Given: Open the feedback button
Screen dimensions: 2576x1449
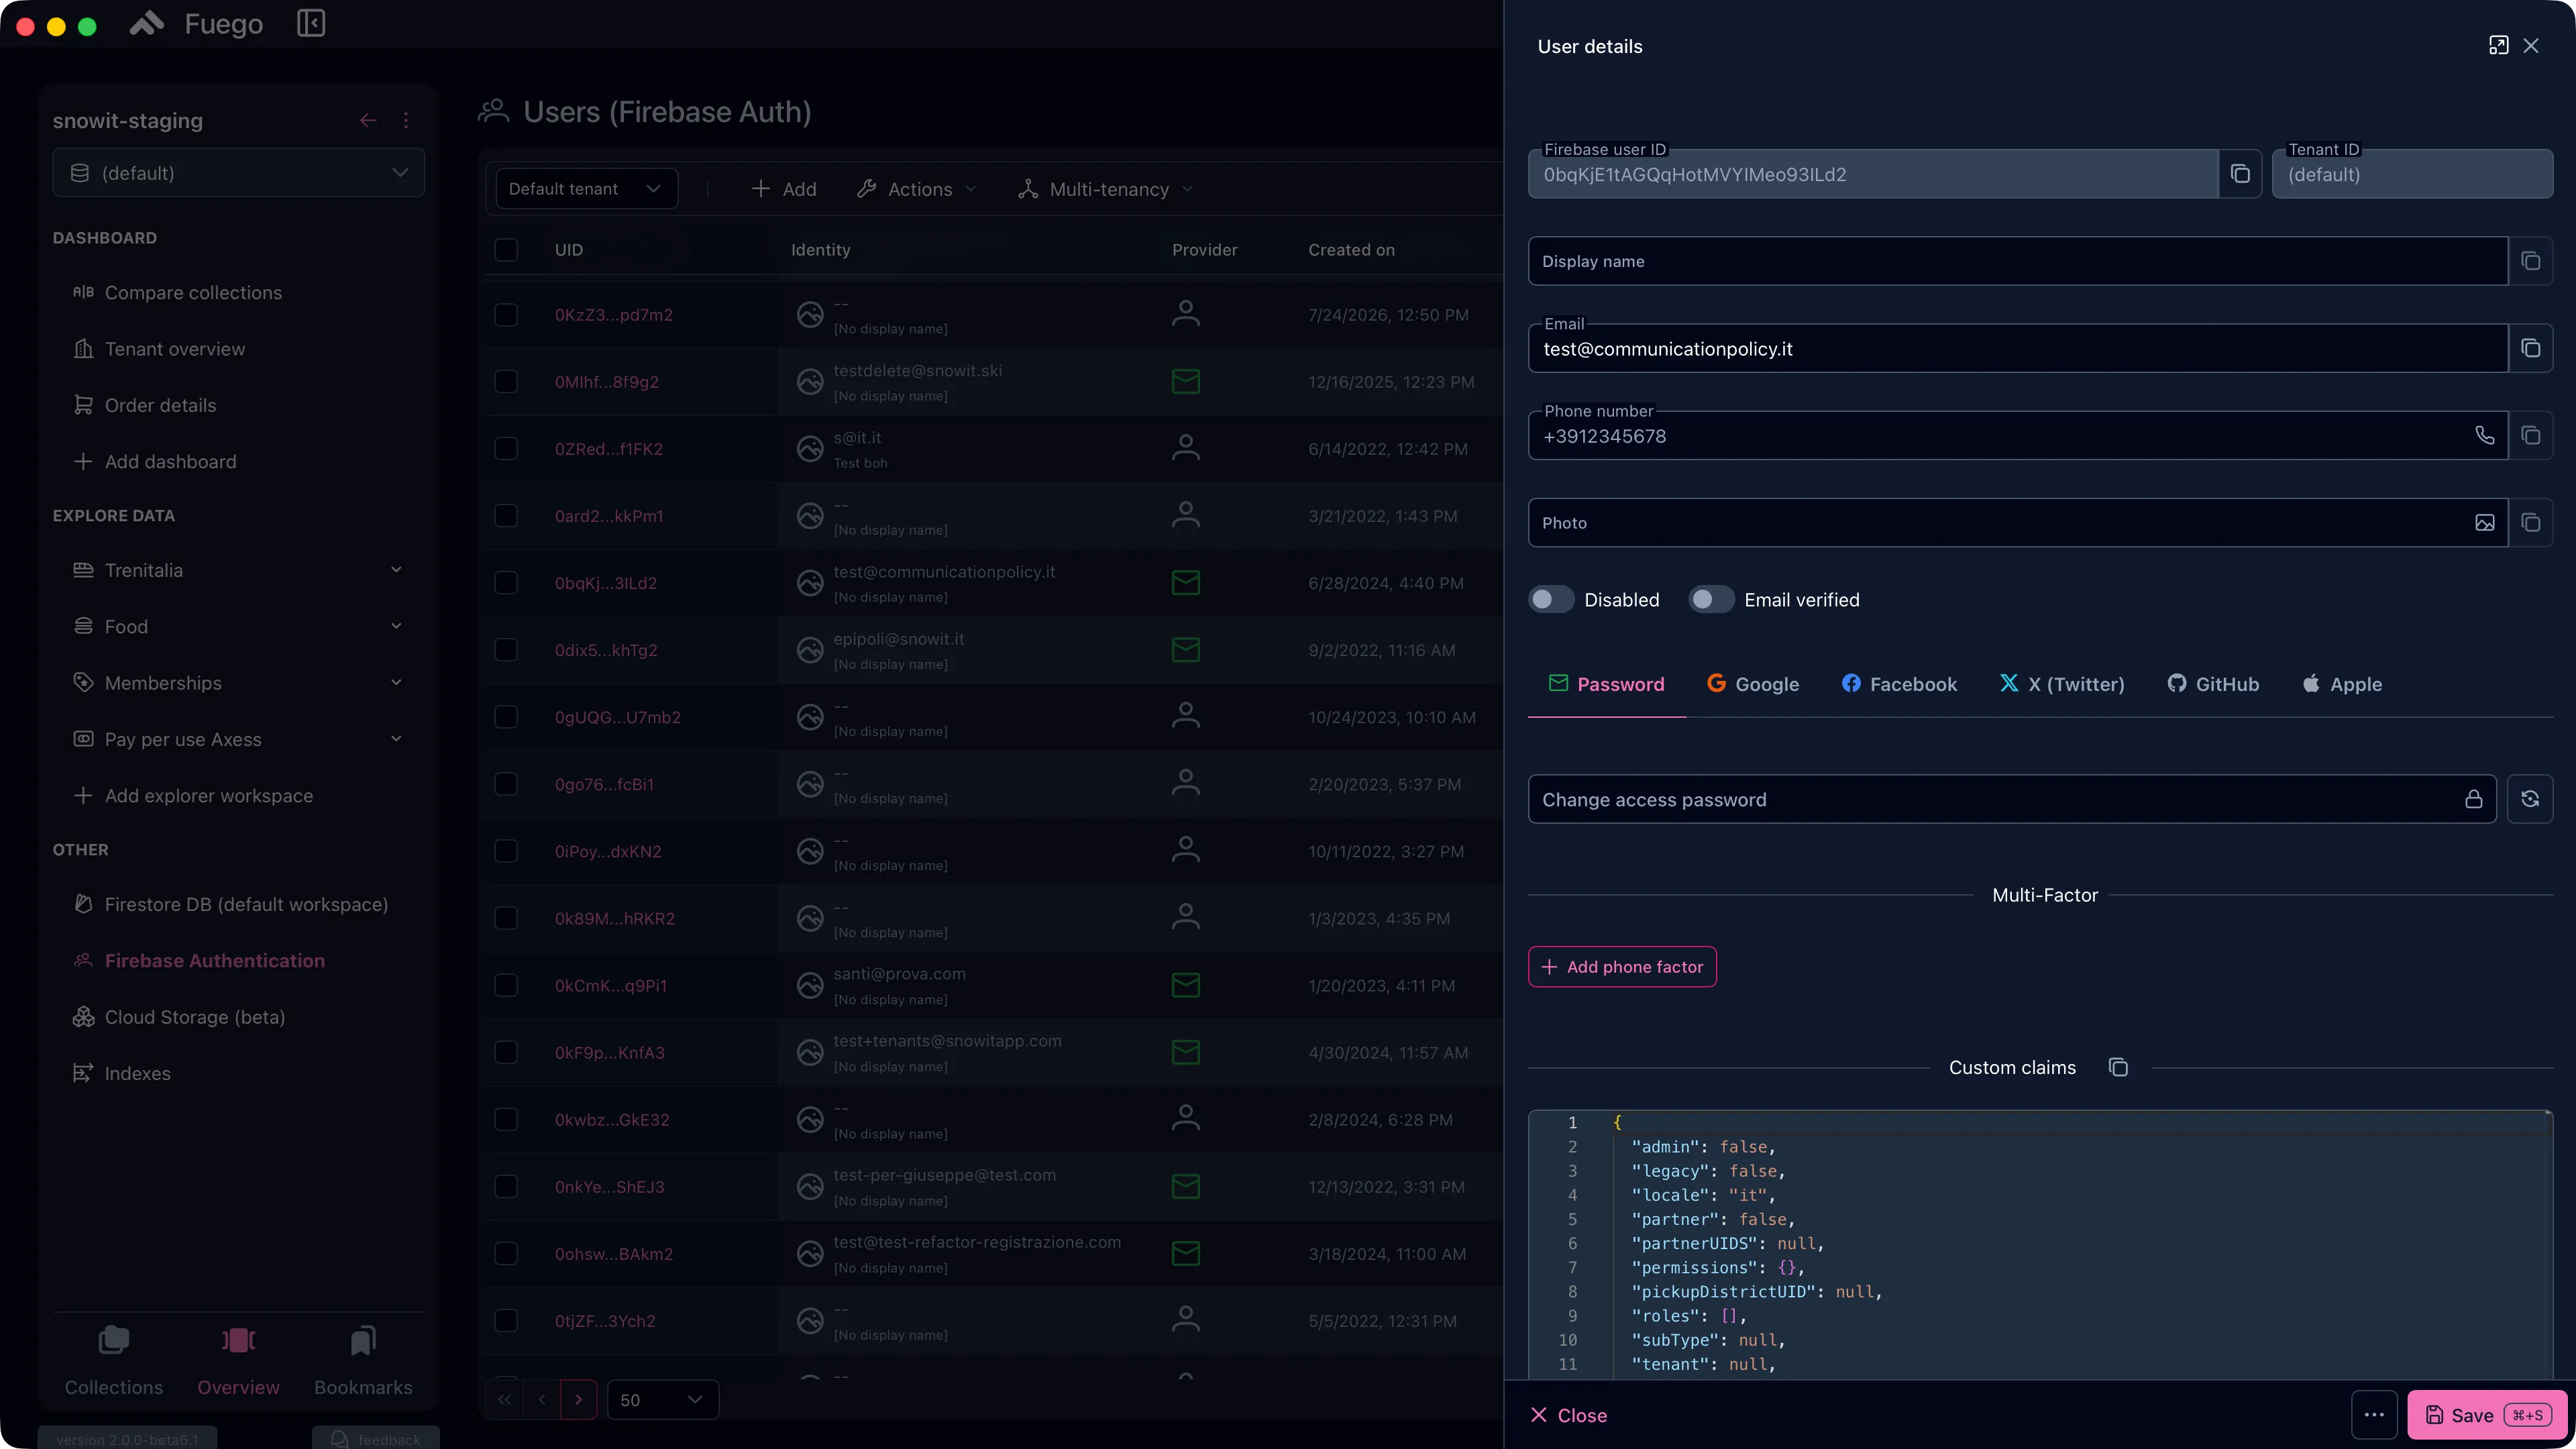Looking at the screenshot, I should coord(375,1439).
